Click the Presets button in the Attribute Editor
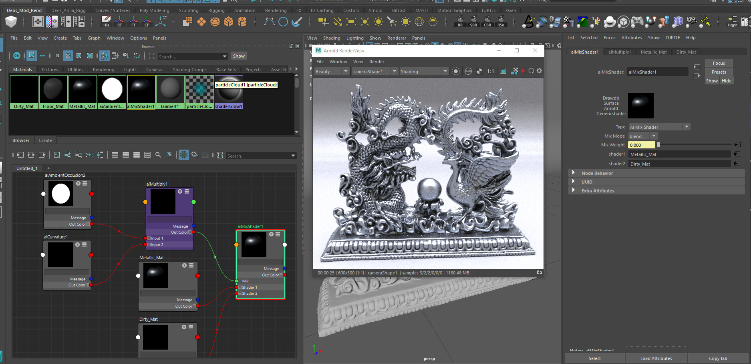 pyautogui.click(x=719, y=72)
